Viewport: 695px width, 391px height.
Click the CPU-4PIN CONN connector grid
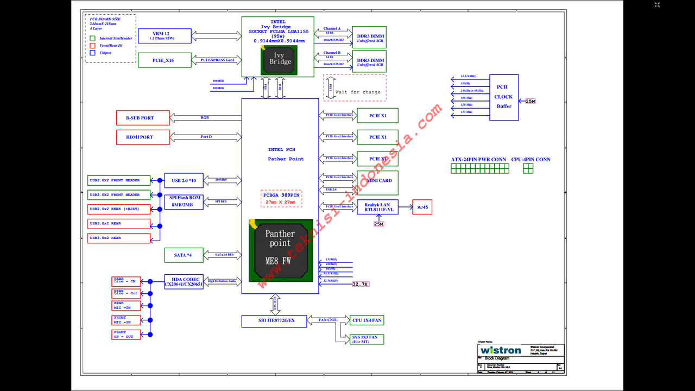(528, 168)
